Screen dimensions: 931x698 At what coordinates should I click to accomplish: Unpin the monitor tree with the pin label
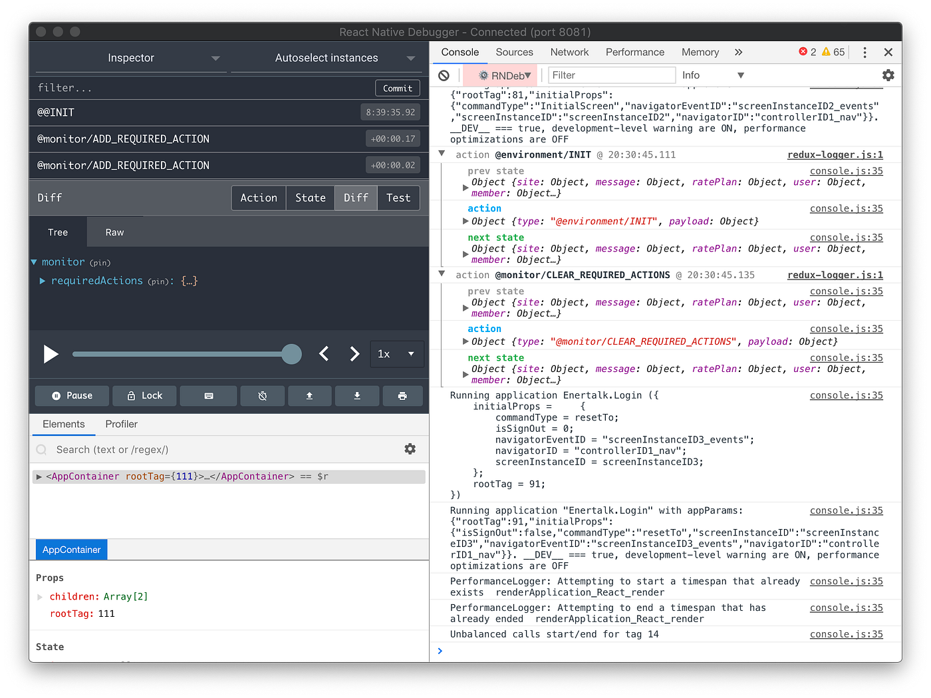click(100, 262)
